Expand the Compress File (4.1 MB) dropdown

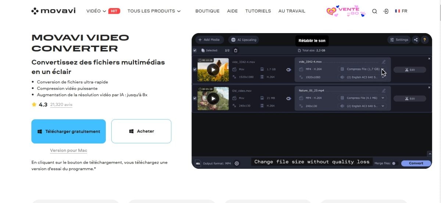(383, 98)
